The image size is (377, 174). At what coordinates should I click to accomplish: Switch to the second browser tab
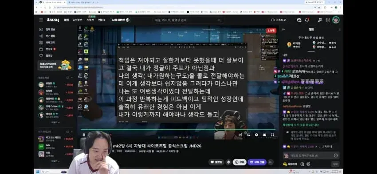tap(81, 2)
